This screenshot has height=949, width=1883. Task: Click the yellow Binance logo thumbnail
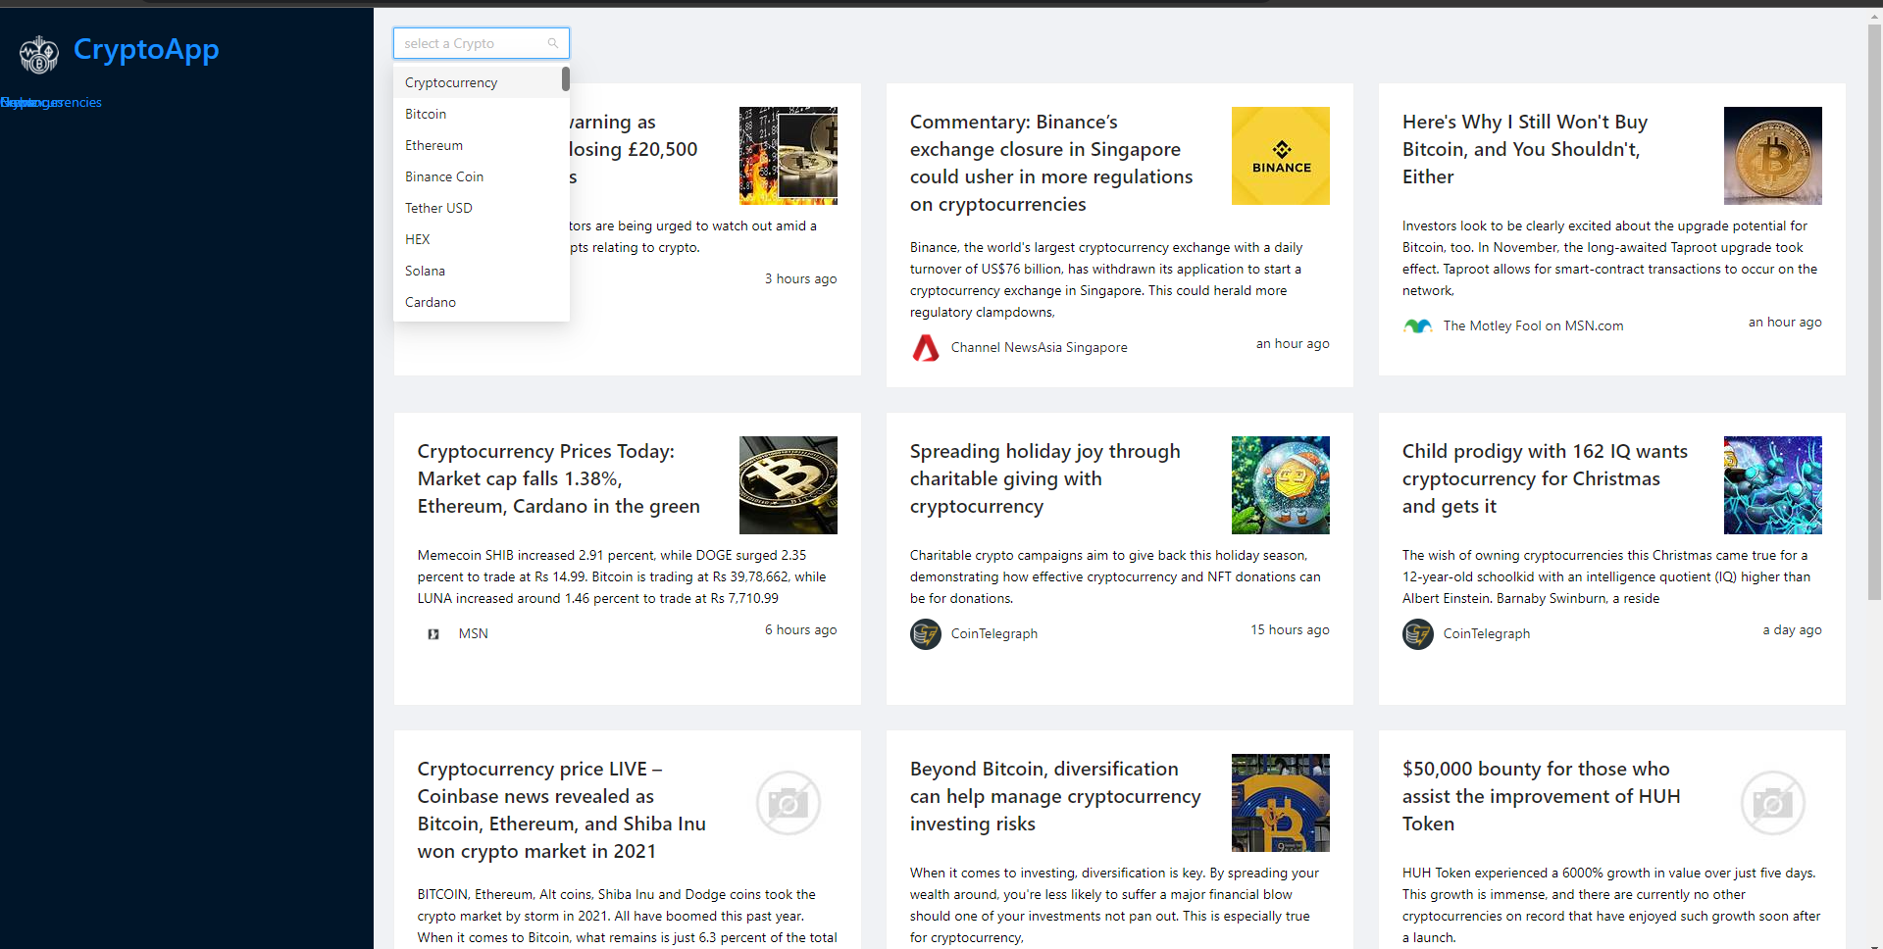(1281, 156)
